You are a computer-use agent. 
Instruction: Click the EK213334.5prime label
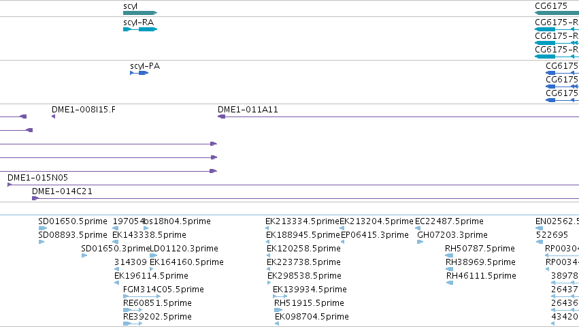[302, 221]
